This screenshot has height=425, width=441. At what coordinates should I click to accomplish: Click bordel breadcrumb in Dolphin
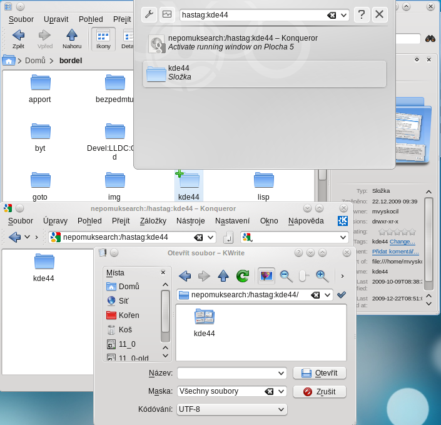pos(71,61)
